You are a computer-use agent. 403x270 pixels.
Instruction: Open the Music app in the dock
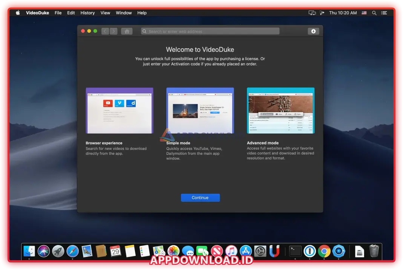coord(231,251)
